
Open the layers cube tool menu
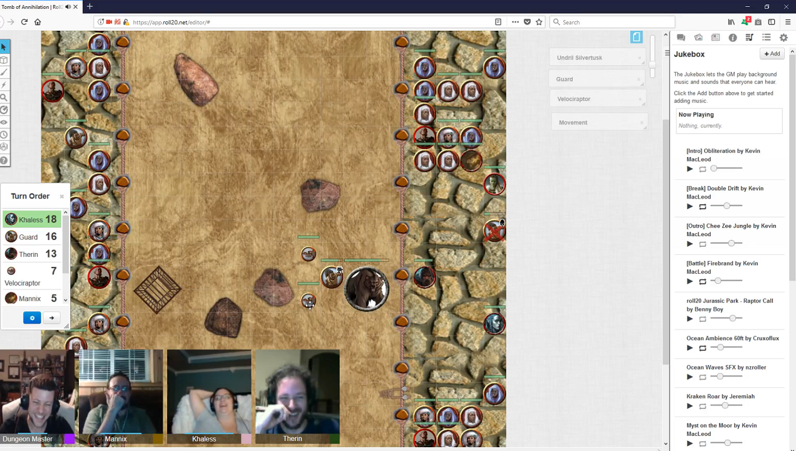[x=4, y=60]
